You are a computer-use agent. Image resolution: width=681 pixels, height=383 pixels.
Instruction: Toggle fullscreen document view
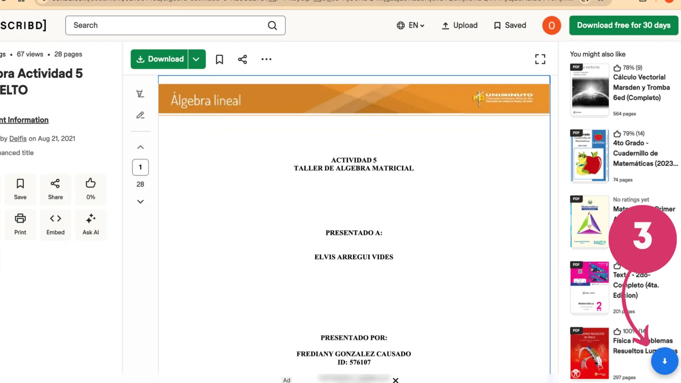click(540, 59)
